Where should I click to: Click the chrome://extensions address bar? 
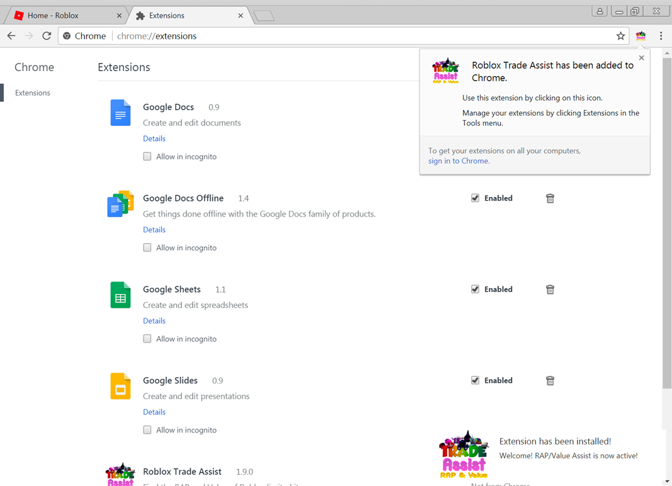pyautogui.click(x=343, y=36)
